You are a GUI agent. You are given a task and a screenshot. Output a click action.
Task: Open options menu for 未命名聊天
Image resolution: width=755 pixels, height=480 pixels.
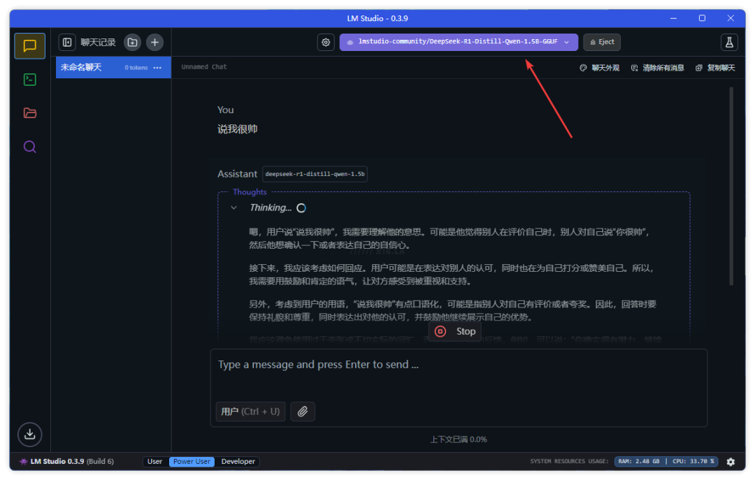pos(157,68)
